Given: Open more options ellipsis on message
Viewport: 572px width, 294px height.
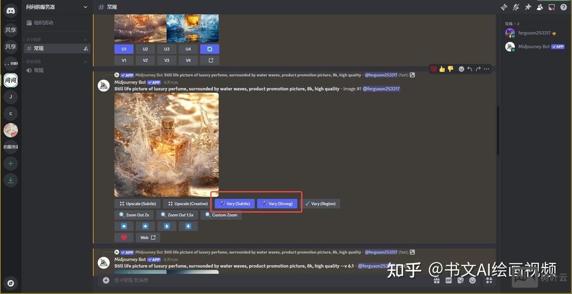Looking at the screenshot, I should (487, 69).
